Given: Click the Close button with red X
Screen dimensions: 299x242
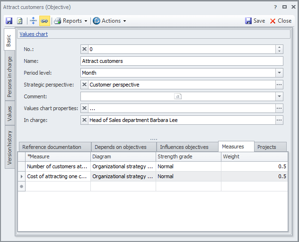Looking at the screenshot, I should [x=281, y=21].
